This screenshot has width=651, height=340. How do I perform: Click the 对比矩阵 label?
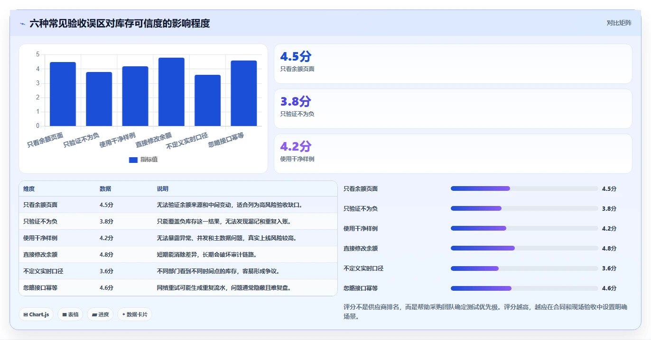coord(619,23)
